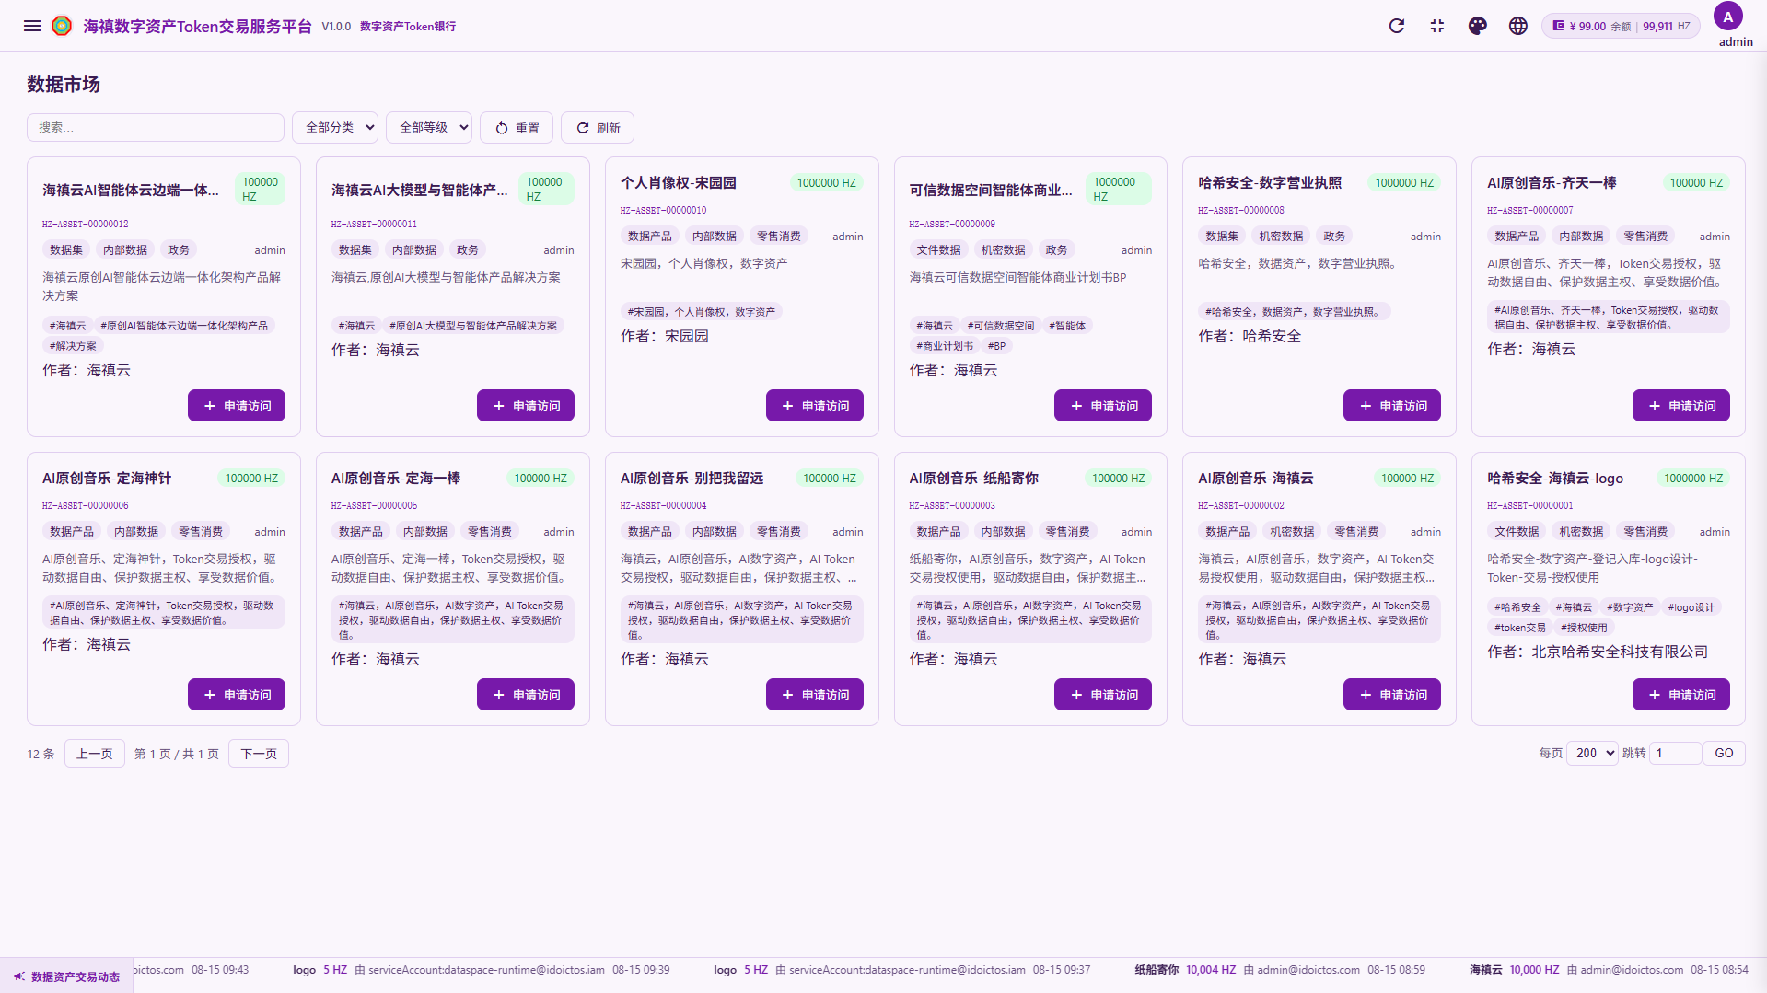Click the 1000000 HZ price on 数字营业执照
This screenshot has width=1767, height=993.
coord(1404,183)
